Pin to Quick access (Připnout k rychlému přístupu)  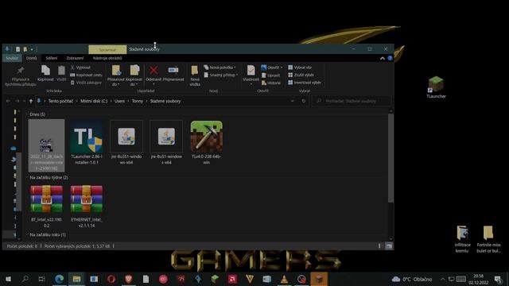20,76
